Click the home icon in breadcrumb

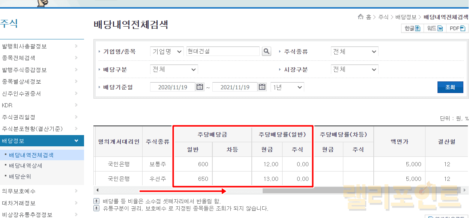[x=361, y=17]
